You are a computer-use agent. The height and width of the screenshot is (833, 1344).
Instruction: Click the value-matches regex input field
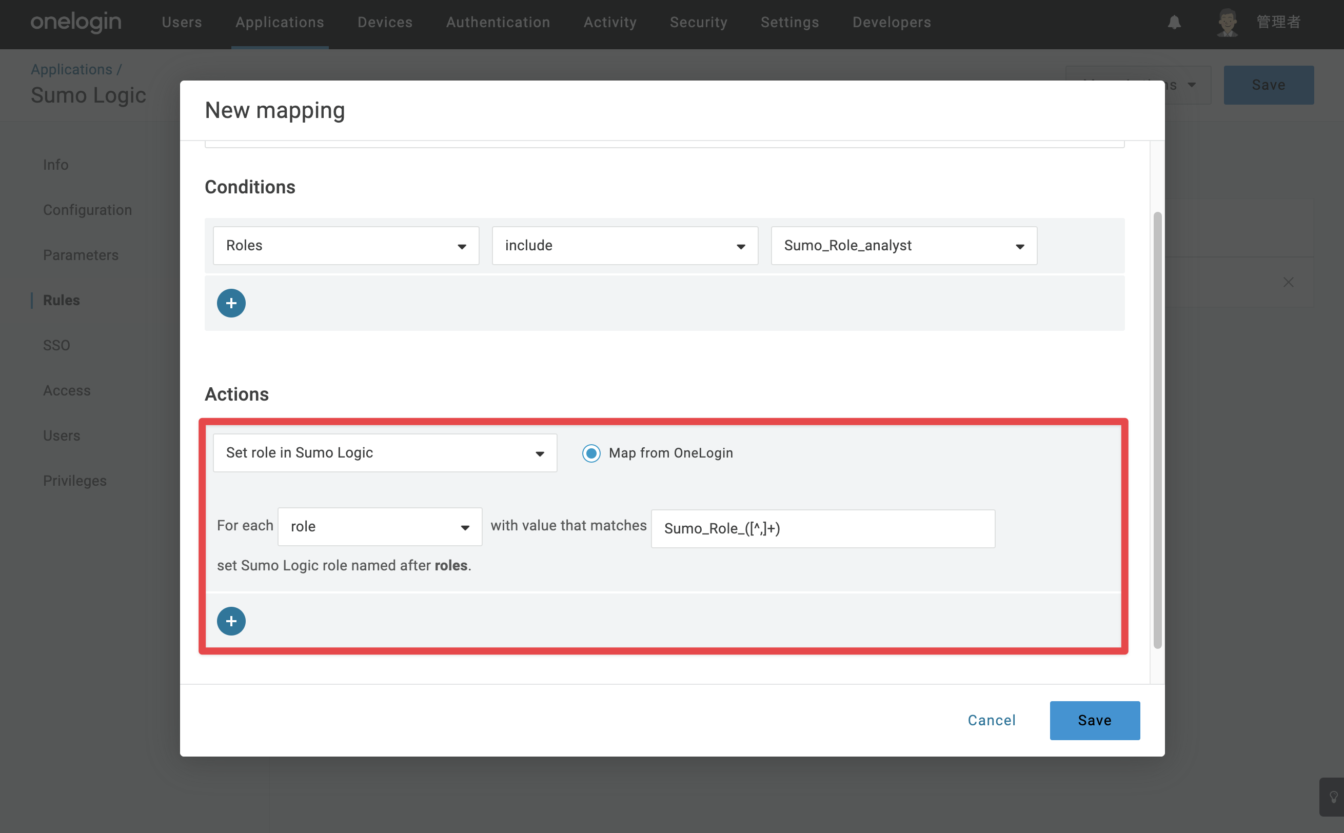click(x=823, y=528)
